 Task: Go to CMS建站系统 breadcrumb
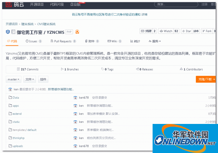click(46, 24)
